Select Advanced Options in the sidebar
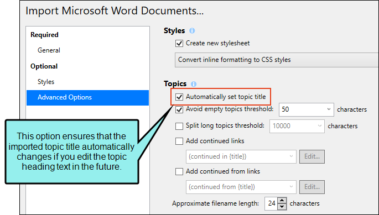This screenshot has height=215, width=379. (88, 98)
